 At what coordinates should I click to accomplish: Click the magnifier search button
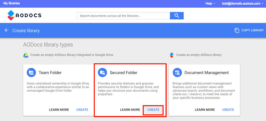(177, 16)
